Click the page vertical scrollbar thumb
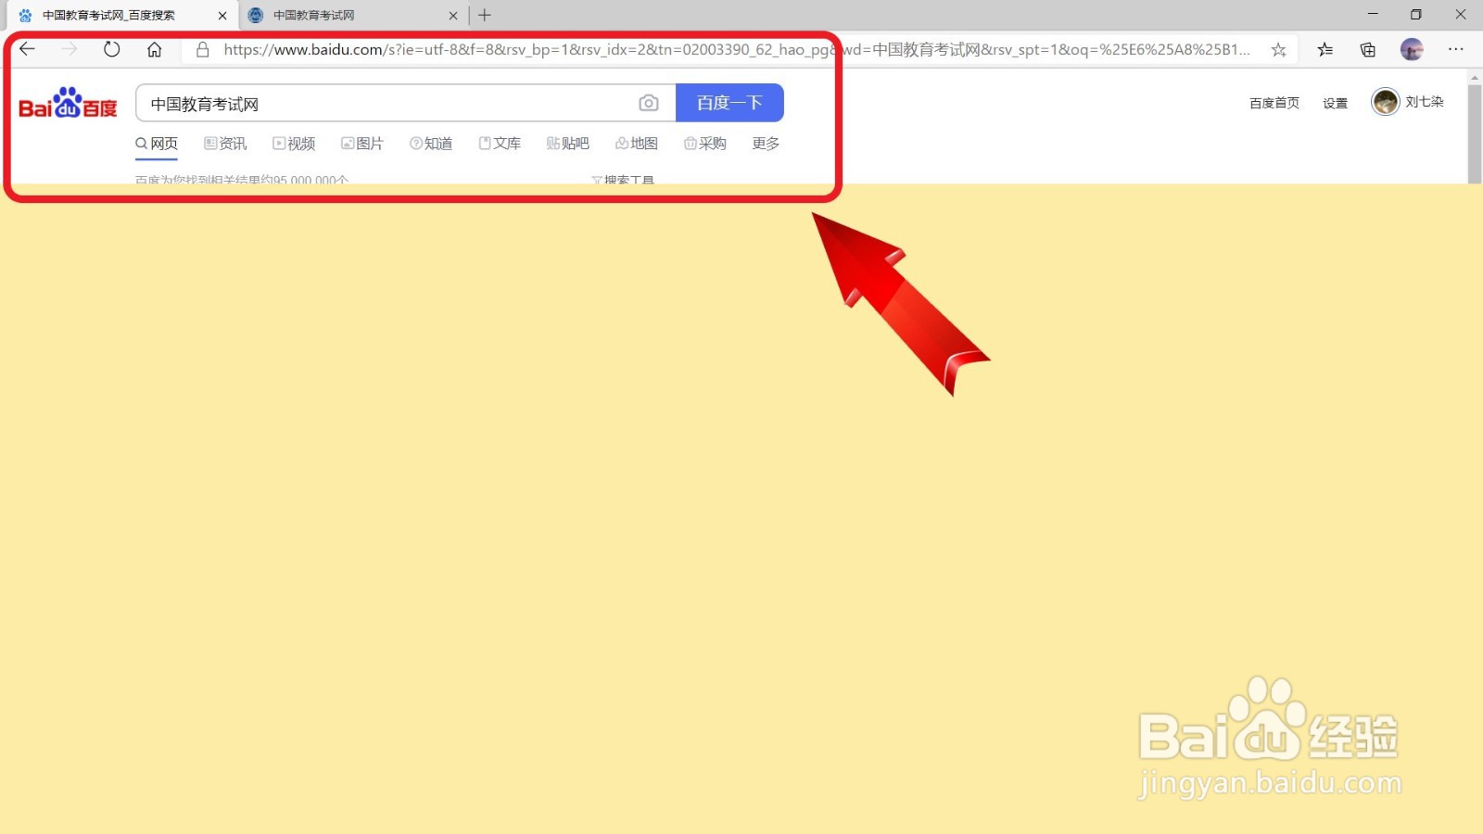 pos(1475,134)
